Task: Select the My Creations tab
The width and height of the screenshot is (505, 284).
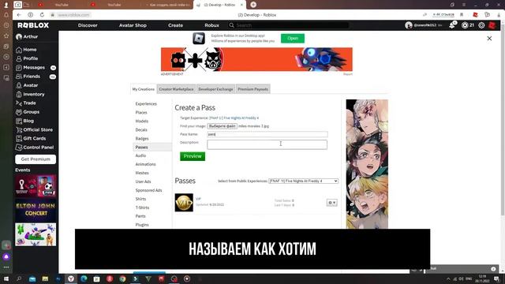Action: pyautogui.click(x=144, y=89)
